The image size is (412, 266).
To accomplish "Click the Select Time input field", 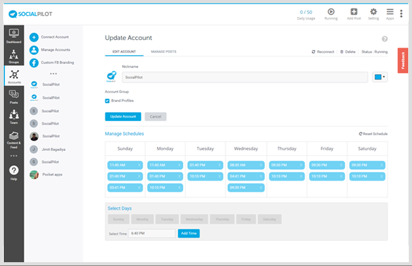I will [151, 234].
